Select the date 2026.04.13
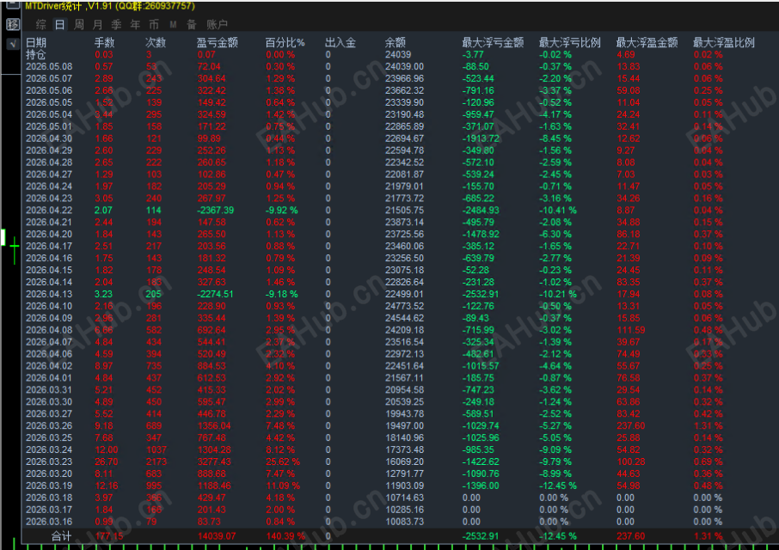This screenshot has height=550, width=779. 49,295
